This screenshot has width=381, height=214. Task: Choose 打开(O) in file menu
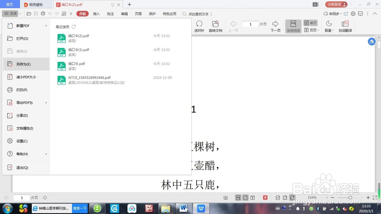click(x=26, y=38)
